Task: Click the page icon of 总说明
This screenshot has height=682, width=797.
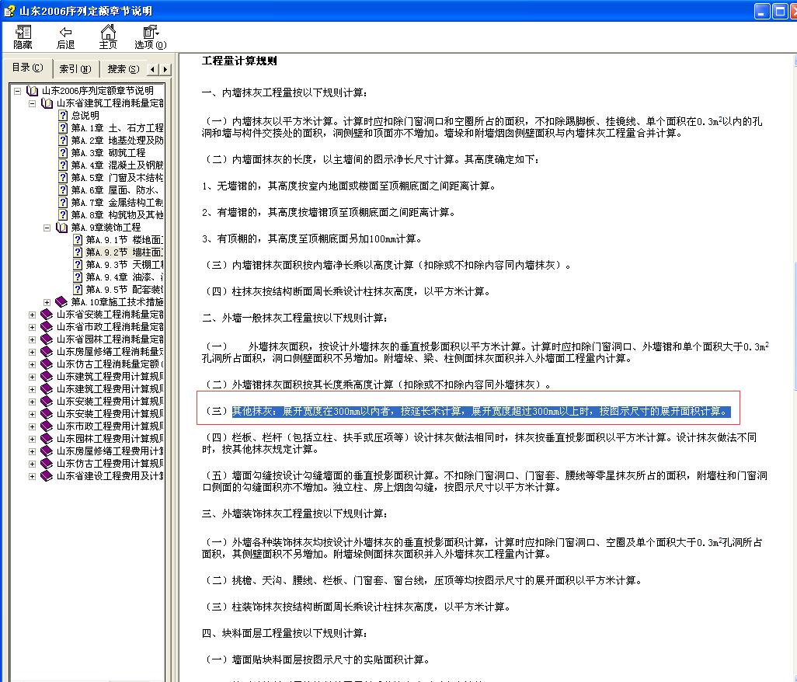Action: 62,116
